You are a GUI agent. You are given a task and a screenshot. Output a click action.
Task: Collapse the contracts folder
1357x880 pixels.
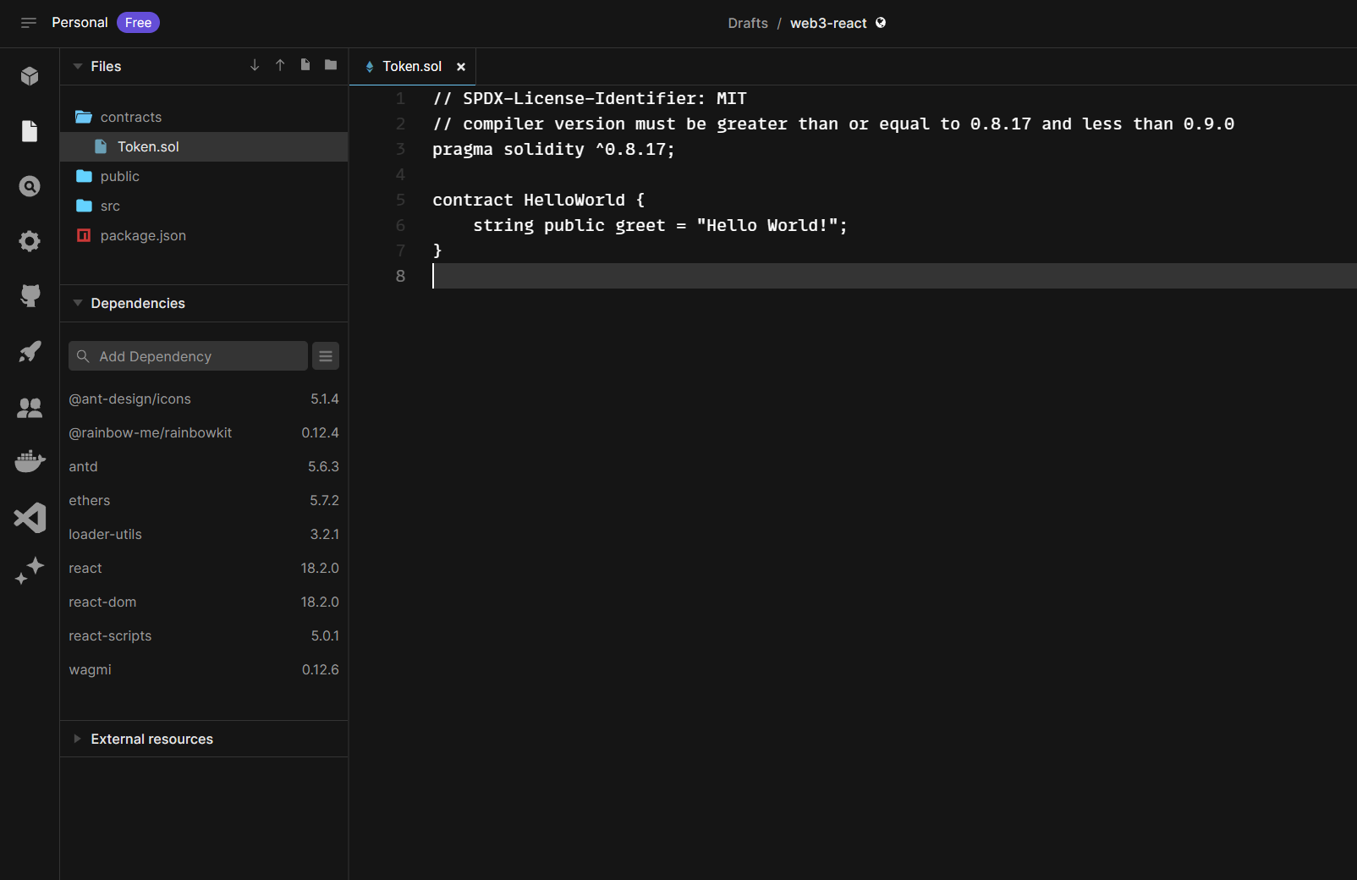click(204, 117)
